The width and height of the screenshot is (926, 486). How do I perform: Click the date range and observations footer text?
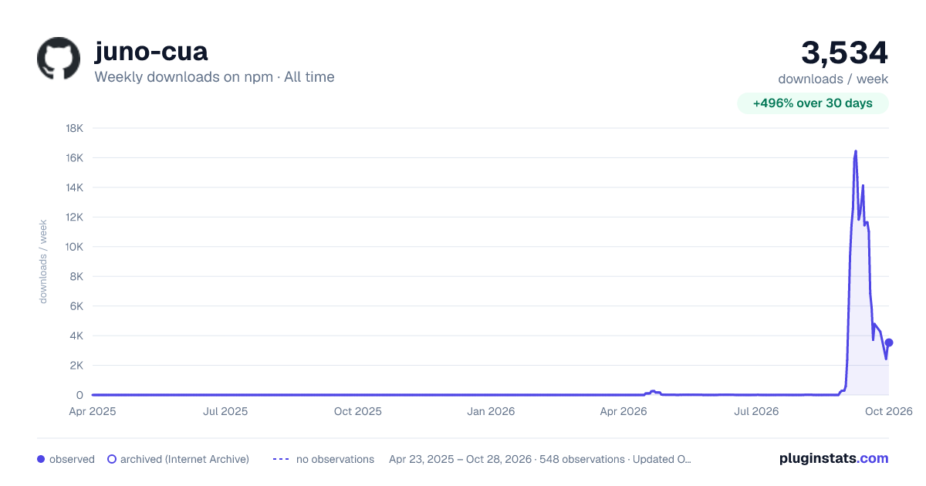point(540,459)
